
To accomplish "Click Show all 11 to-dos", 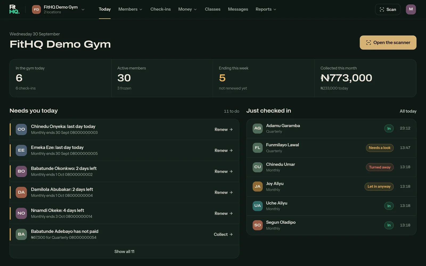I will pyautogui.click(x=124, y=251).
